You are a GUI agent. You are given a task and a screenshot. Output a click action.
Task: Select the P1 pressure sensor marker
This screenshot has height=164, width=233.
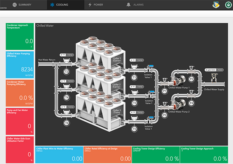[x=165, y=91]
